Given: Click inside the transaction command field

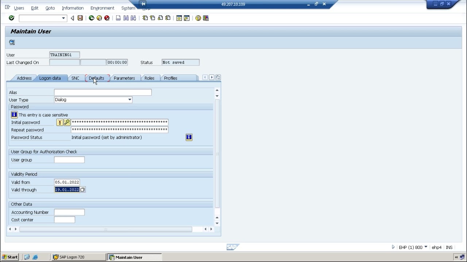Looking at the screenshot, I should click(x=40, y=18).
